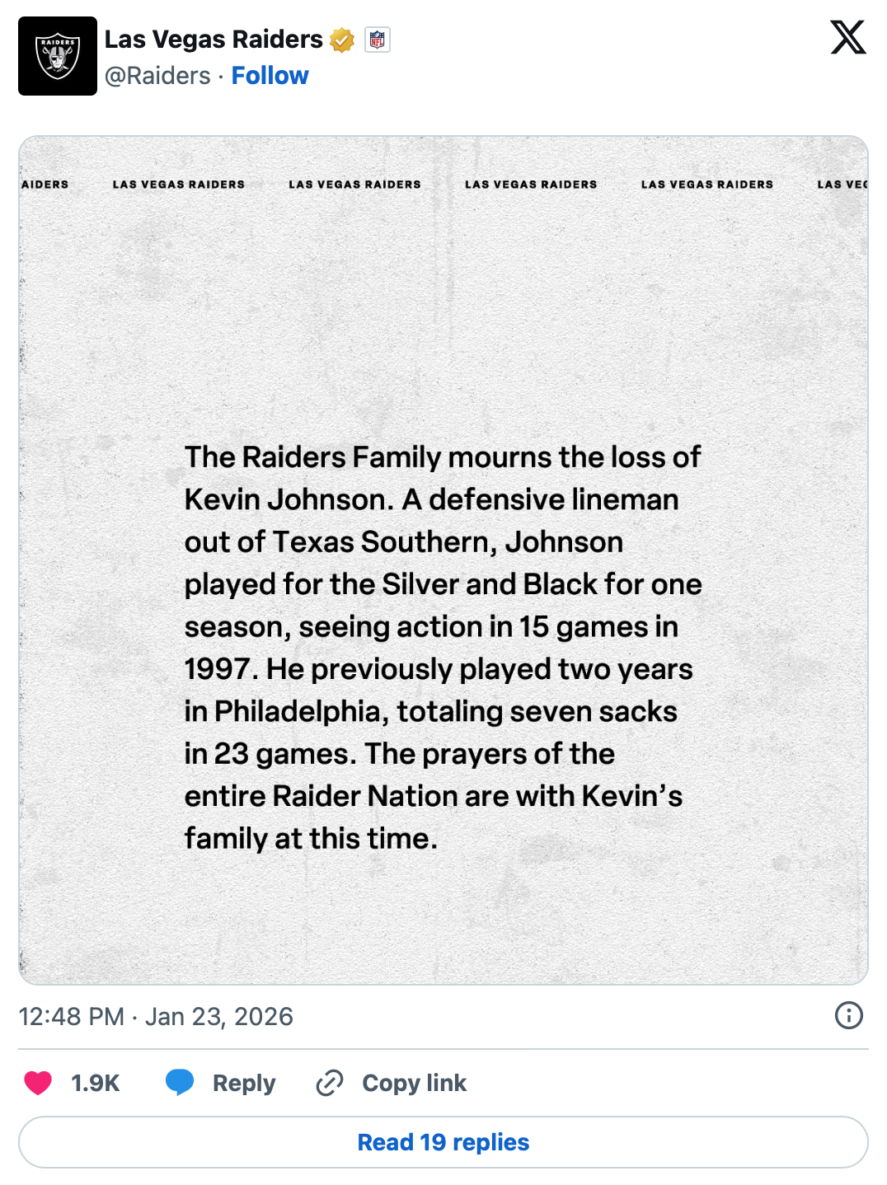Click the 1.9K likes count

pyautogui.click(x=96, y=1083)
